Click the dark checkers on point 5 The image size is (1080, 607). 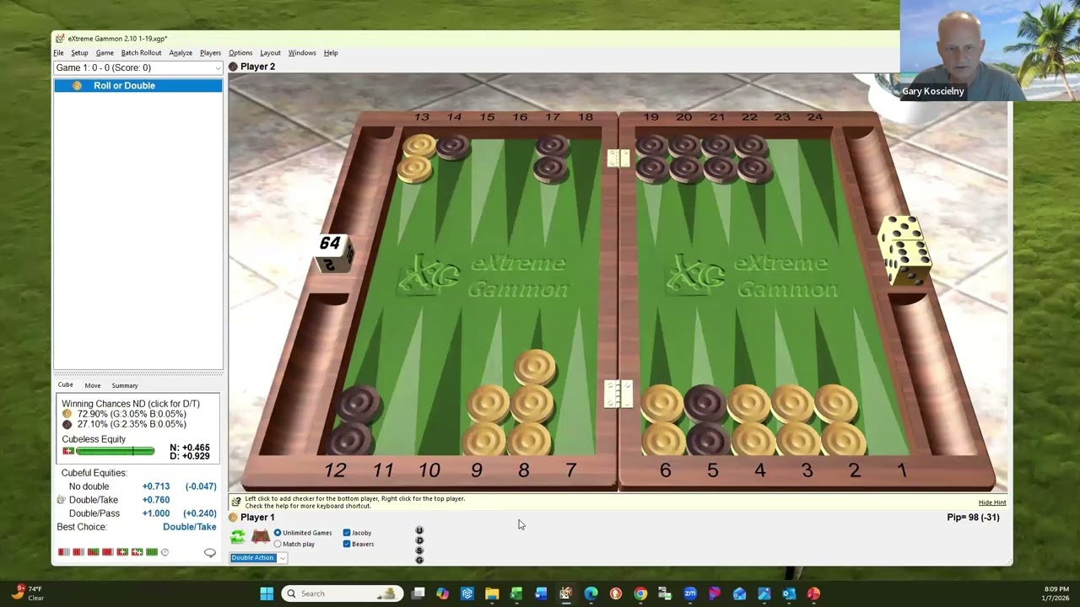706,420
